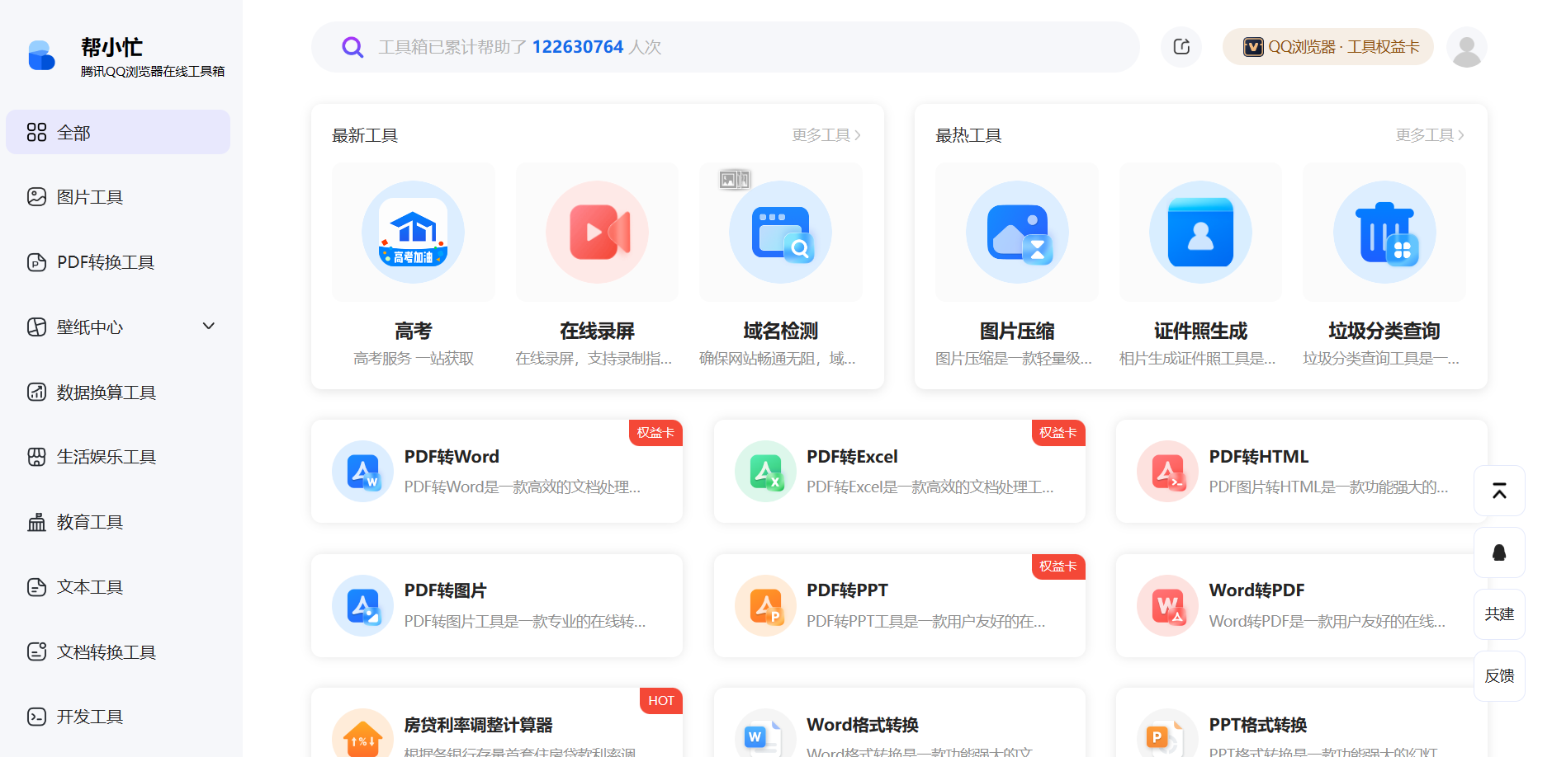Click the 腾讯QQ浏览器在线工具箱 subtitle
1552x757 pixels.
[153, 72]
